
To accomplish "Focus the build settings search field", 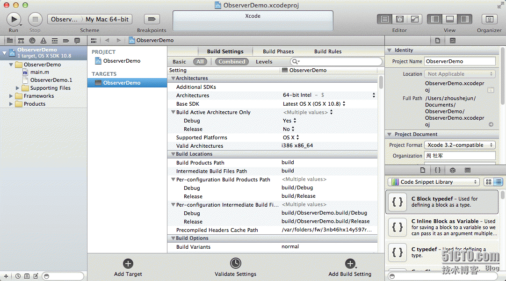I will click(336, 61).
